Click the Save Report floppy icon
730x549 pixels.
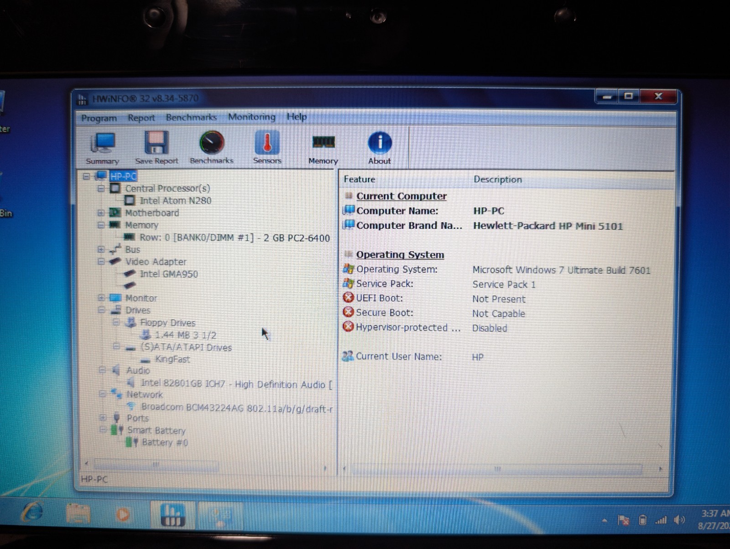(156, 148)
